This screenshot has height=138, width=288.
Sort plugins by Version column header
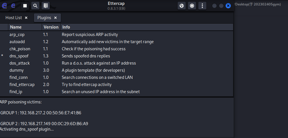[51, 27]
